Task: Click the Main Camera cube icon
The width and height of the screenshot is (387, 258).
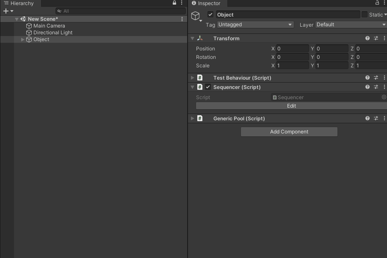Action: [29, 26]
